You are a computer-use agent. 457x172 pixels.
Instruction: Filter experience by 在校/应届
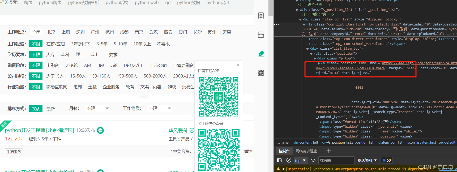click(55, 44)
